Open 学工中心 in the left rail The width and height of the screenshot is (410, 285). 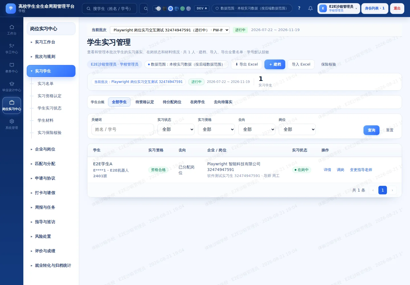tap(12, 49)
